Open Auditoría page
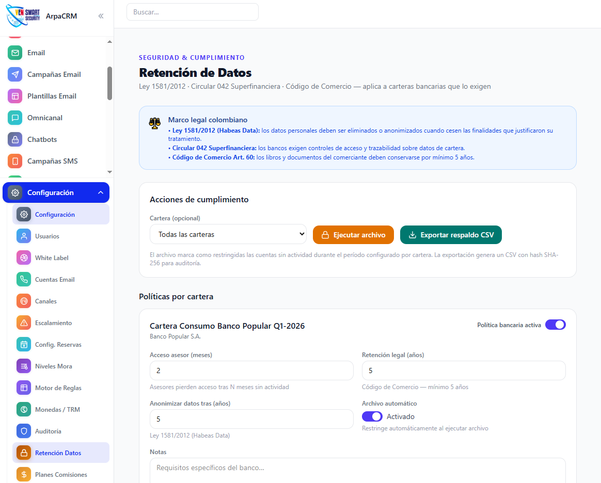601x483 pixels. 61,431
